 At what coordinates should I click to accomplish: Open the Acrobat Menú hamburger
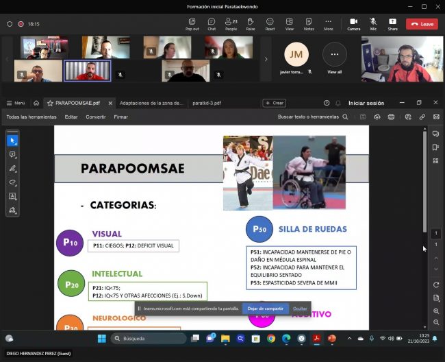coord(16,103)
